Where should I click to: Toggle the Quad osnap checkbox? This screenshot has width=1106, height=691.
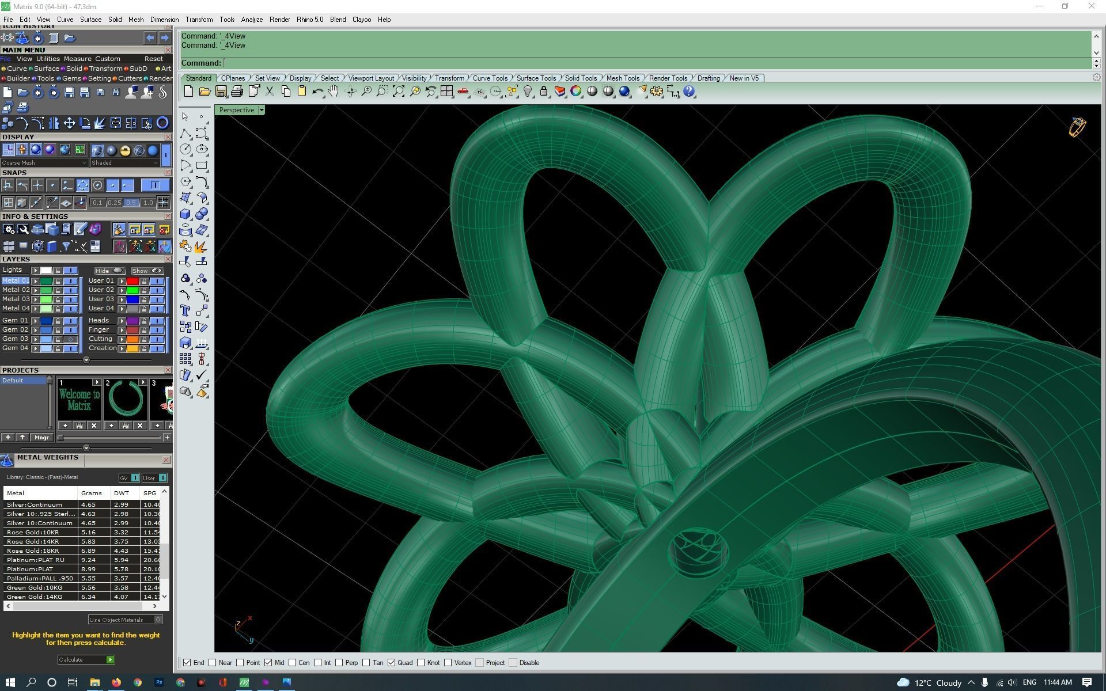[x=392, y=663]
